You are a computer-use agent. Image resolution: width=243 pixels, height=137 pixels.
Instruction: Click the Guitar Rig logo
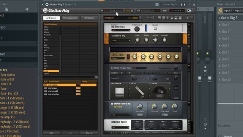point(56,10)
